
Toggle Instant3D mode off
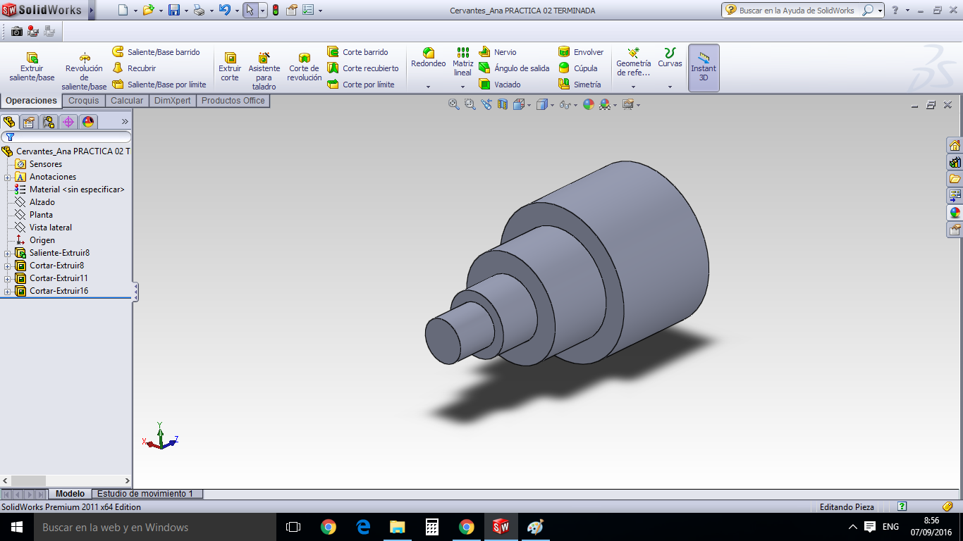(x=703, y=67)
